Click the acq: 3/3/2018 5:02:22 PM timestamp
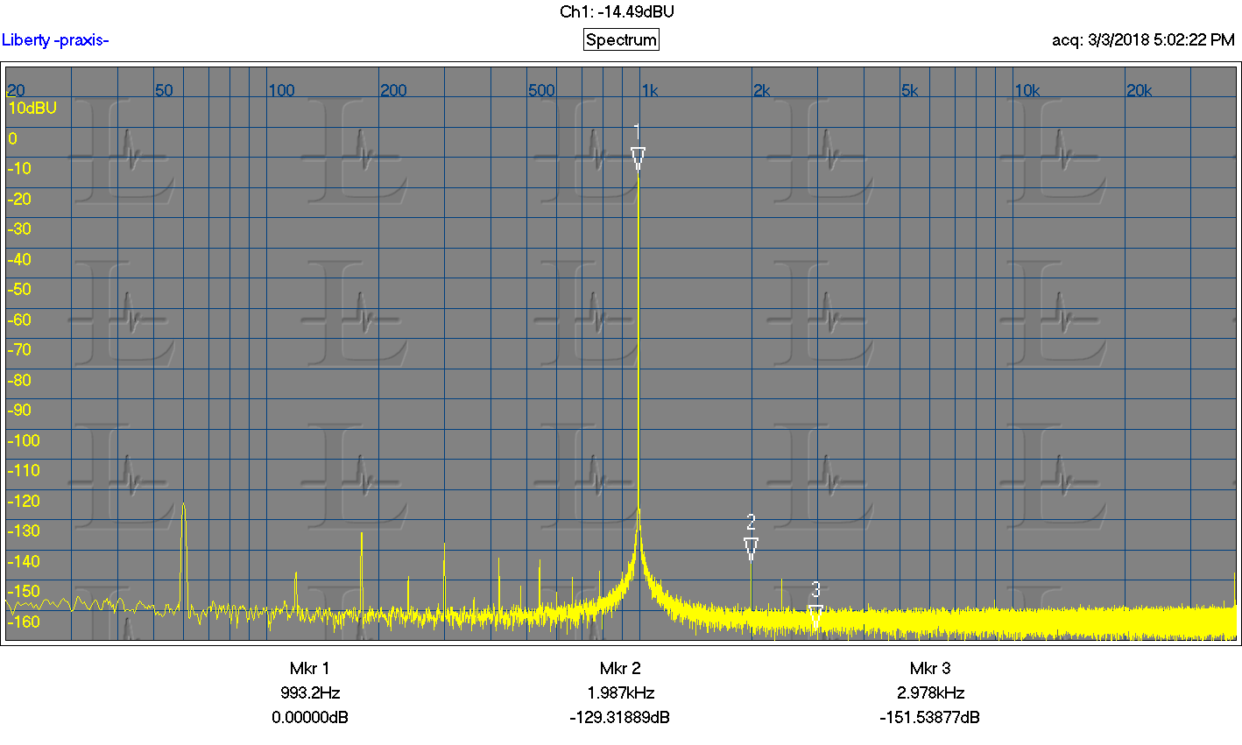 [1143, 40]
